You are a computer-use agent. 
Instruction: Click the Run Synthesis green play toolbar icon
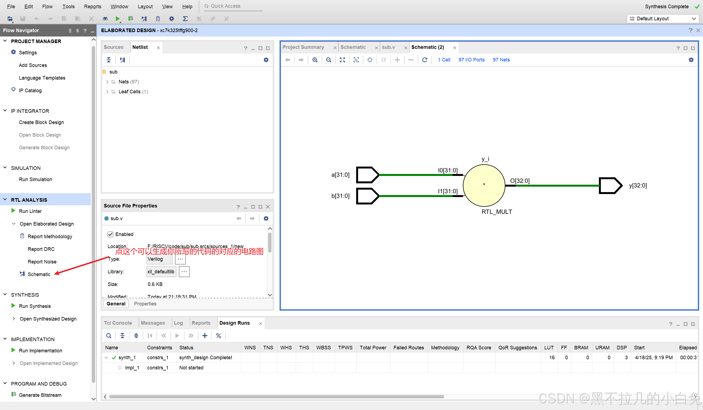(118, 19)
